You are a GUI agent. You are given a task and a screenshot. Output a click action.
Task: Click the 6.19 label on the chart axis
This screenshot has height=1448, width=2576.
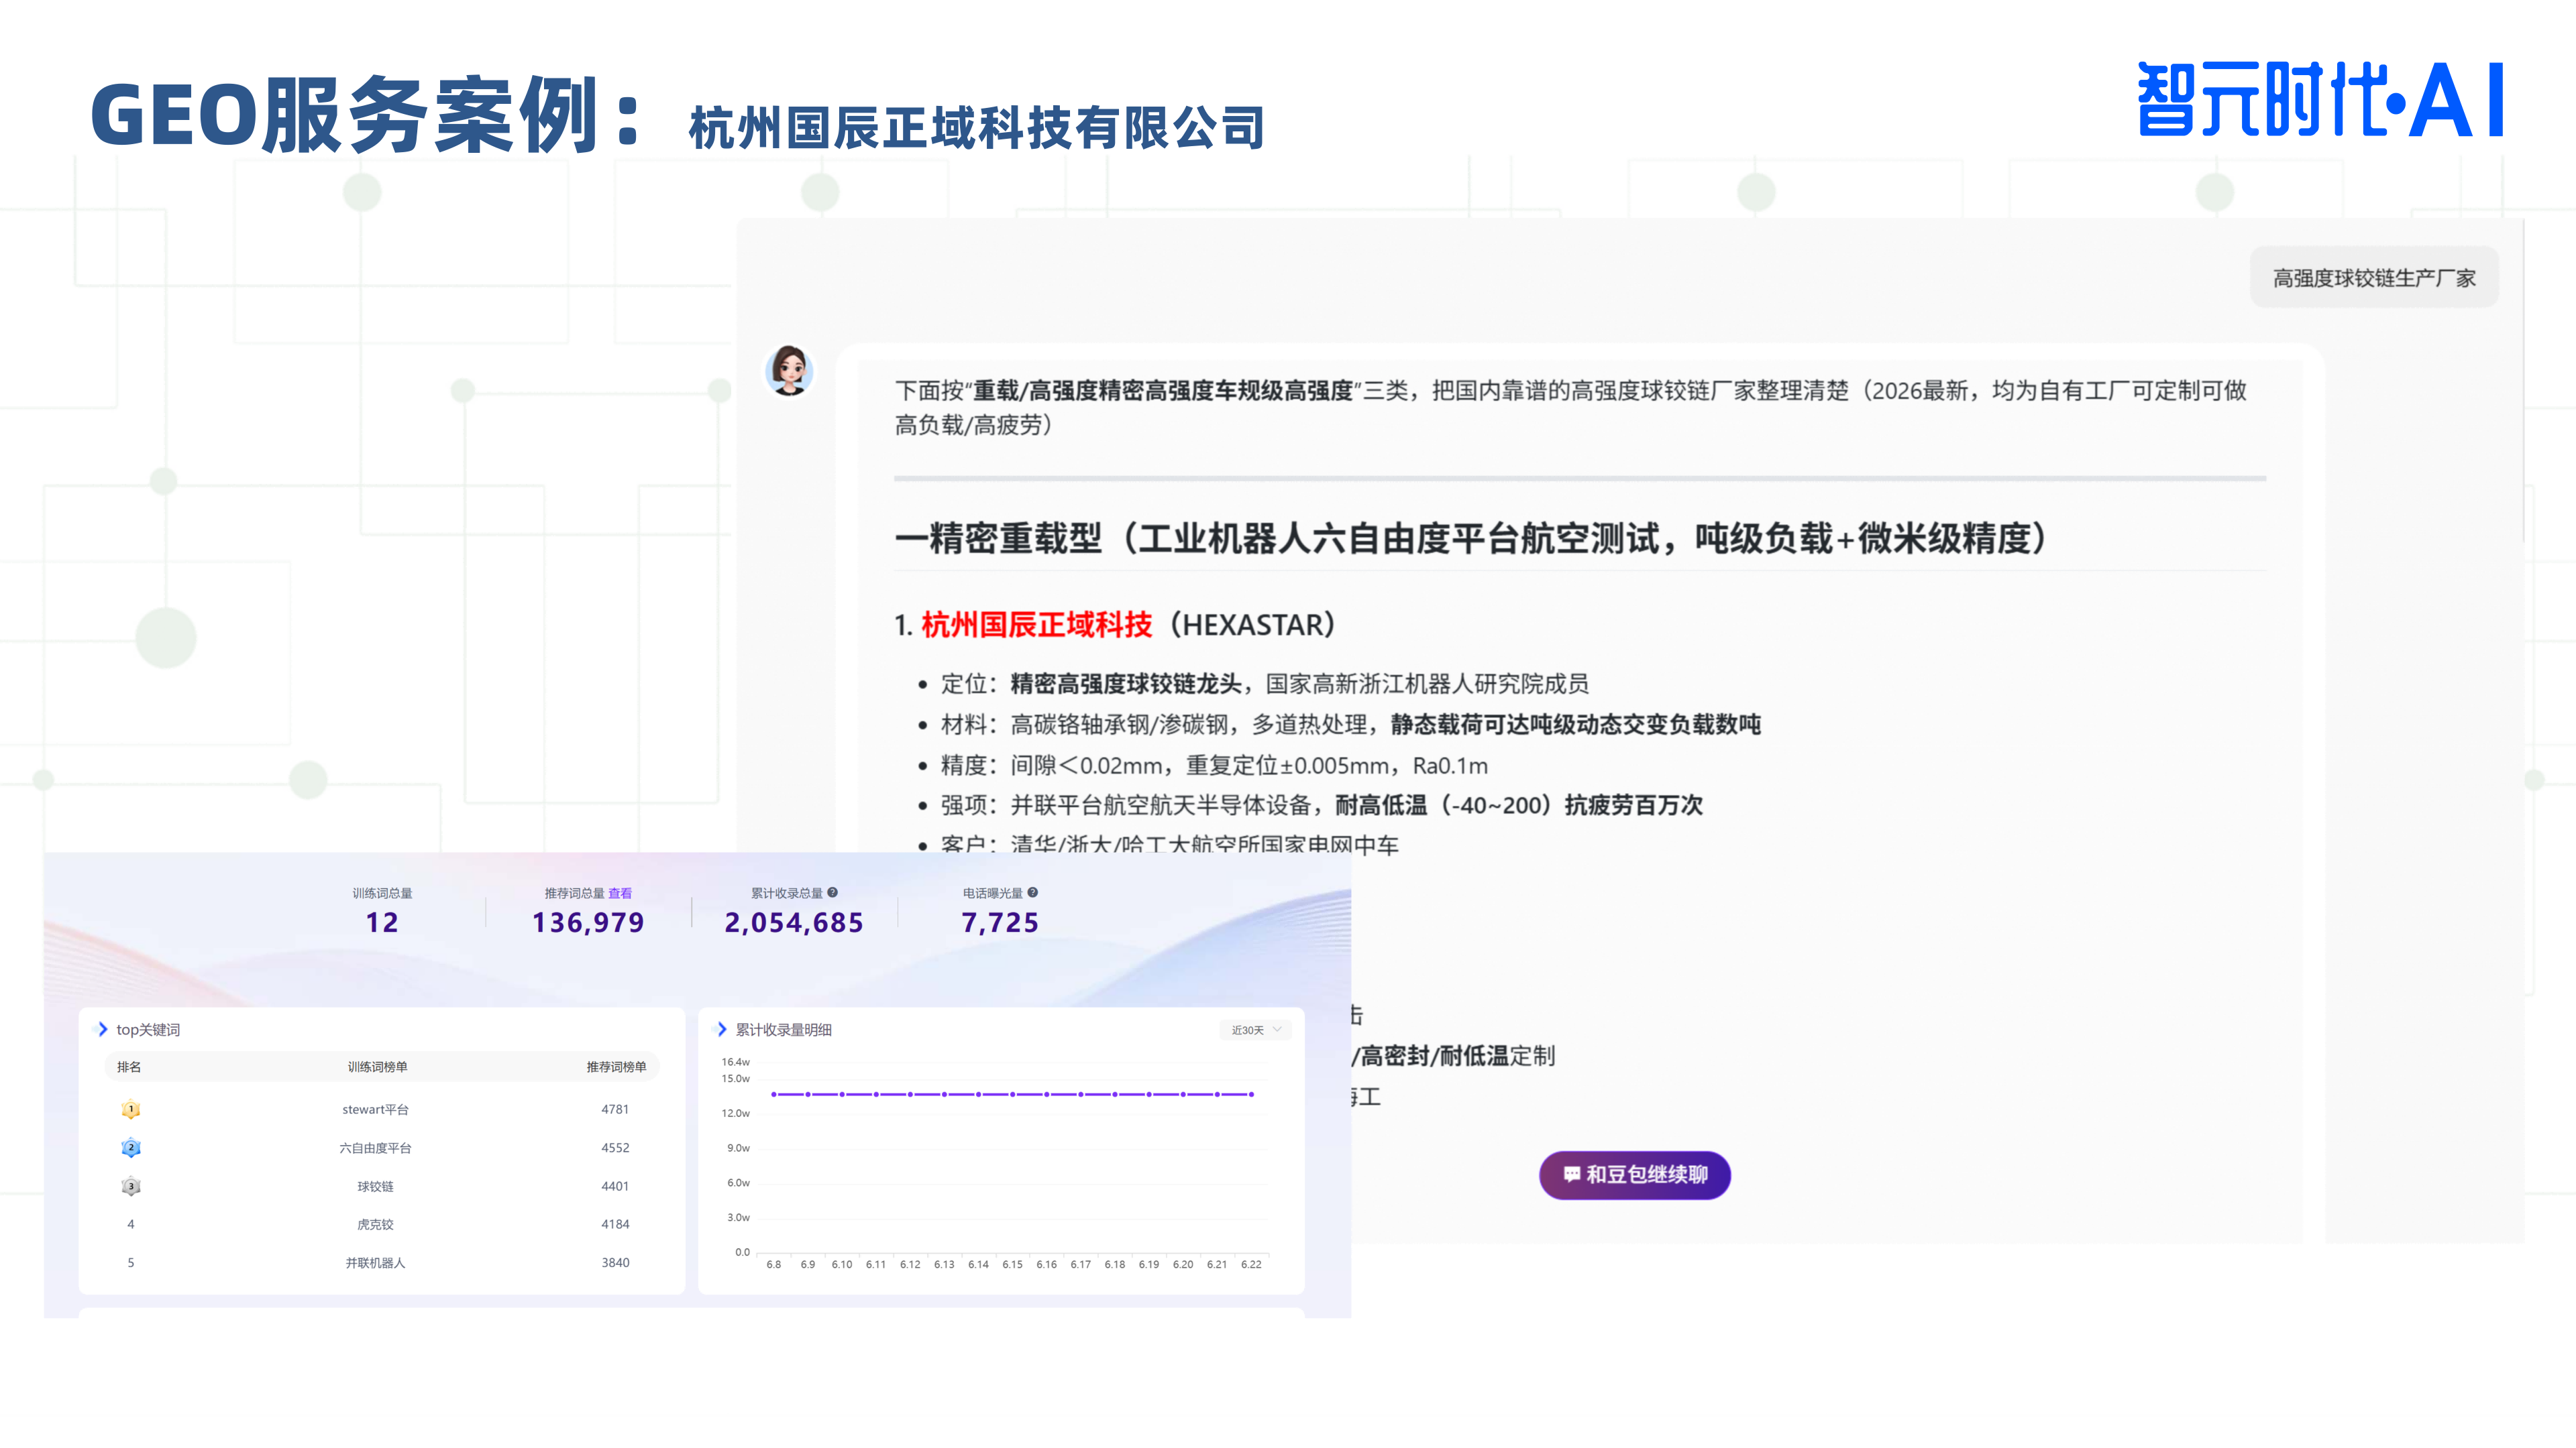click(x=1149, y=1265)
